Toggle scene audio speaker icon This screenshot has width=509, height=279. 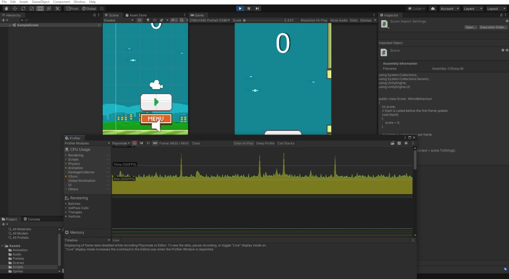(154, 20)
